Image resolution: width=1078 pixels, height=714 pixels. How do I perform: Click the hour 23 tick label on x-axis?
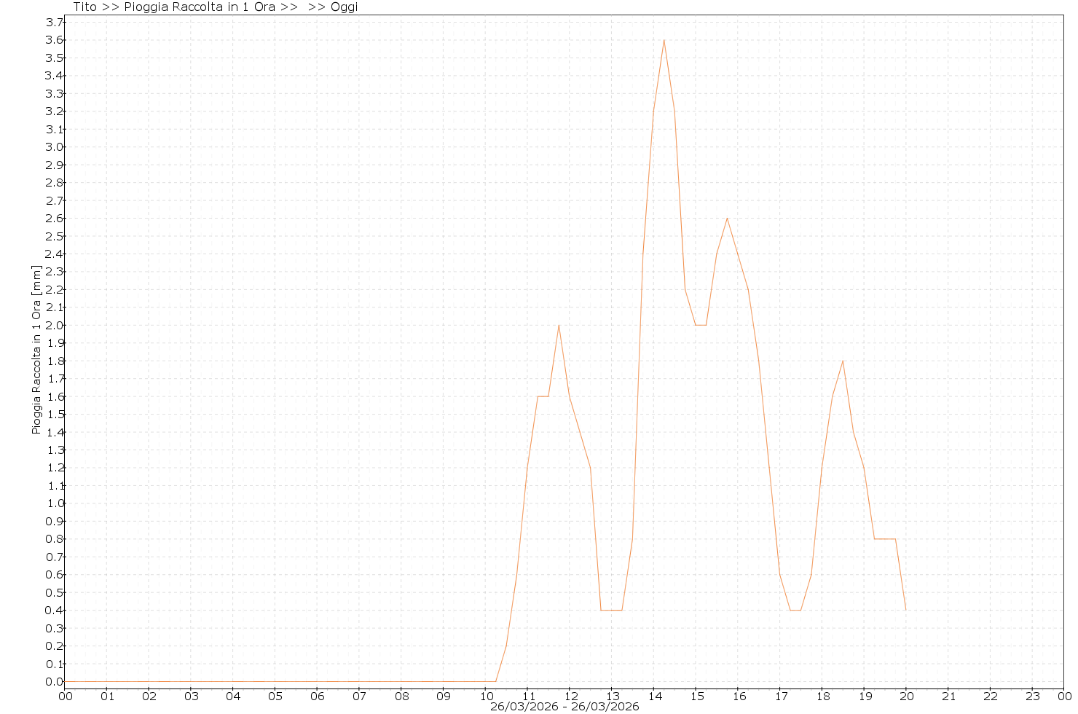coord(1032,696)
